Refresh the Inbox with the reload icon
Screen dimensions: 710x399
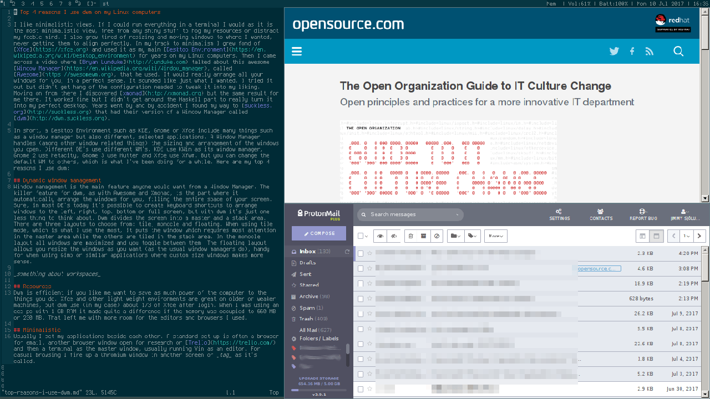point(347,252)
